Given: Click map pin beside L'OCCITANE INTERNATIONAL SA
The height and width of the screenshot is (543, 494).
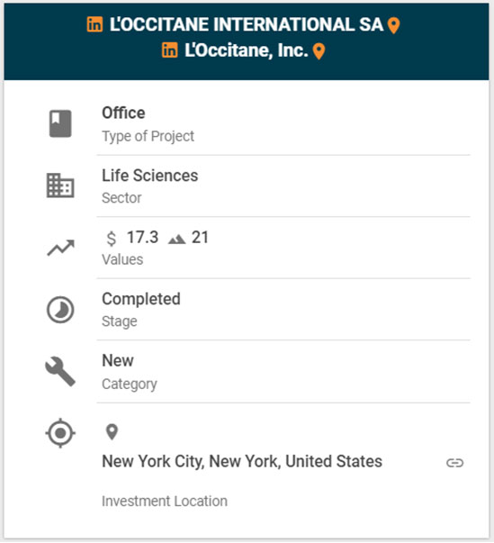Looking at the screenshot, I should click(393, 25).
